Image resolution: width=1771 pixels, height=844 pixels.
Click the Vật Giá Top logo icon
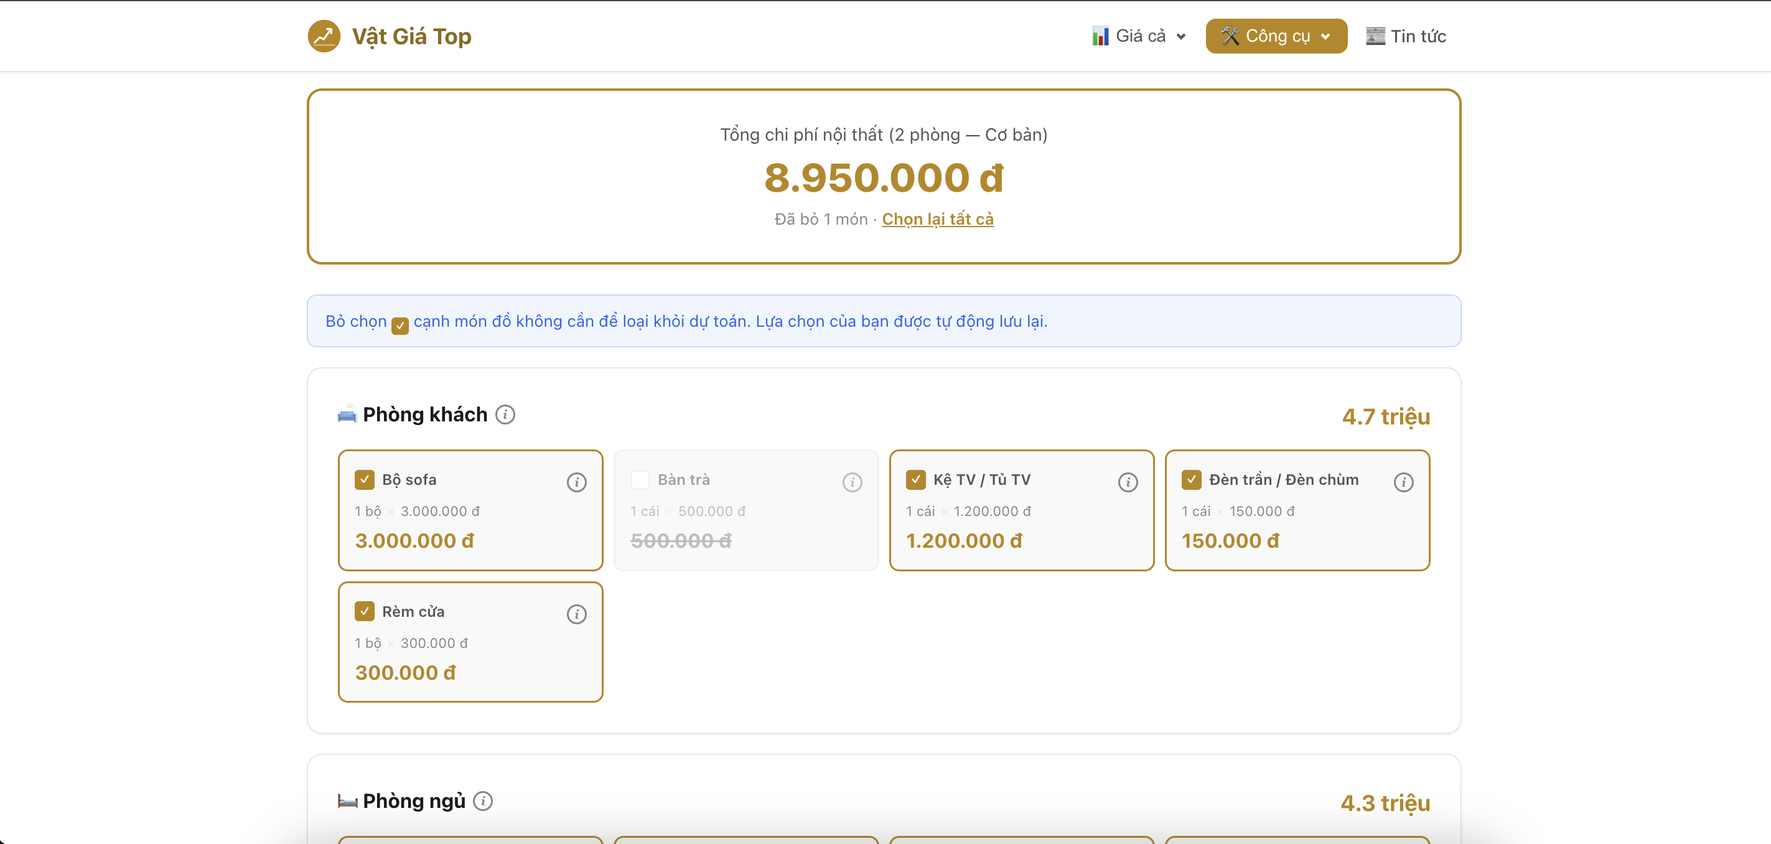324,35
